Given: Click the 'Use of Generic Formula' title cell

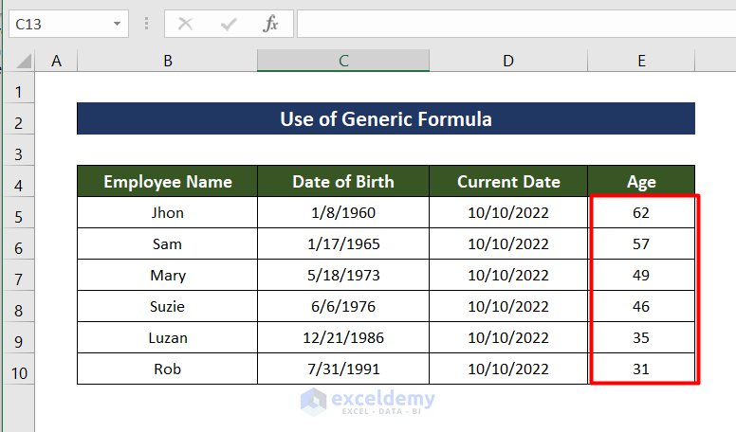Looking at the screenshot, I should [386, 119].
